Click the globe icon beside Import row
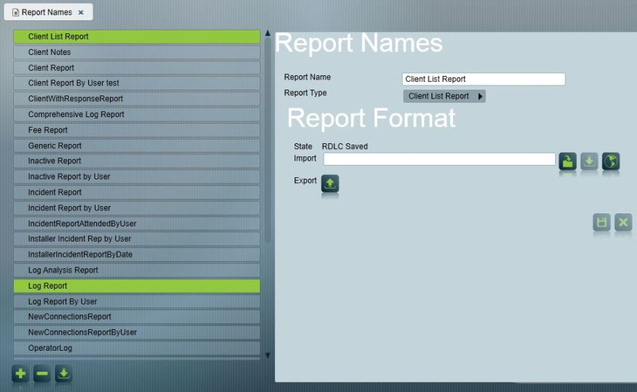 click(x=611, y=161)
